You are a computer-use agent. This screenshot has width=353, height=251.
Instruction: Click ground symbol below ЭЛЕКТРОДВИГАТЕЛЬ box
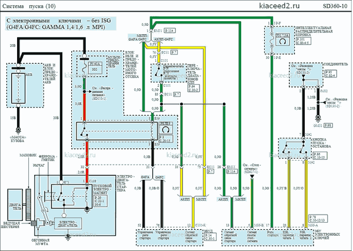[68, 237]
